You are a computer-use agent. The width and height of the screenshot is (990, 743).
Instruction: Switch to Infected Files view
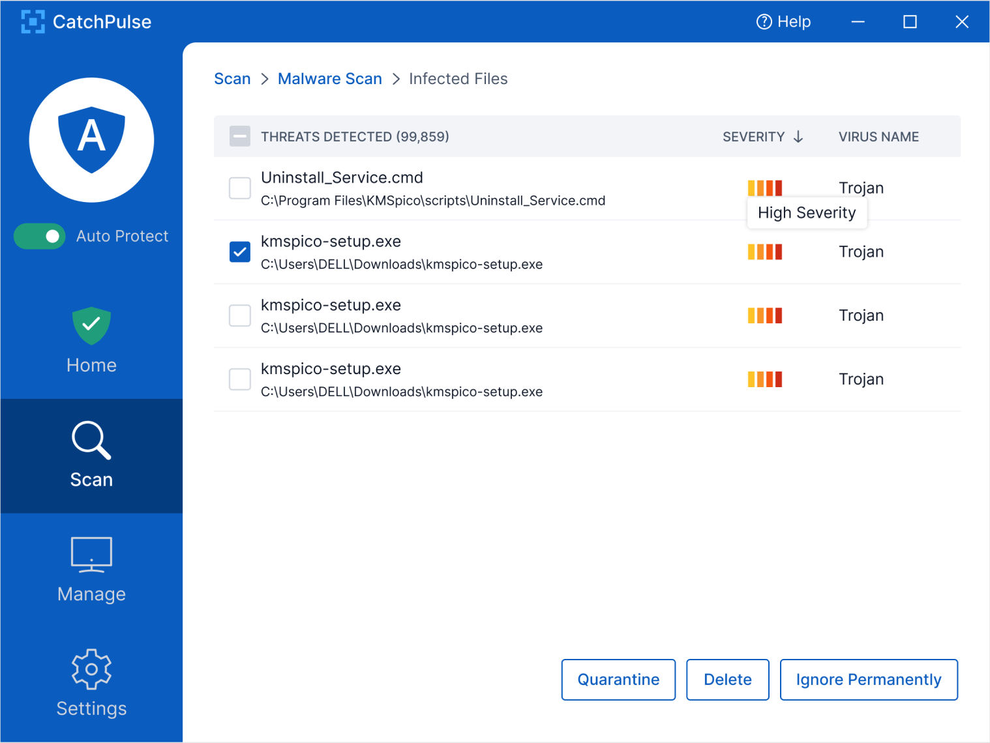tap(458, 78)
